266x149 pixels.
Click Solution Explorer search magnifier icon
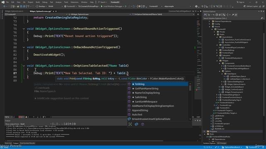[261, 18]
